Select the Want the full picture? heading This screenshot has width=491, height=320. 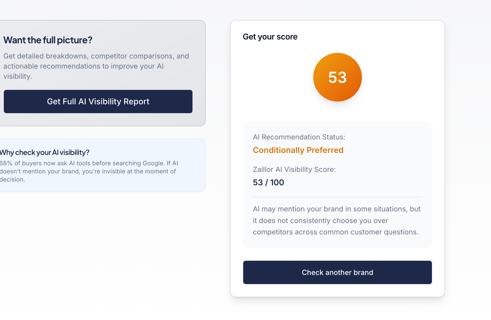click(48, 40)
